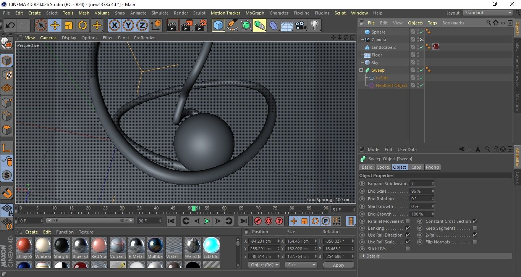Open the material manager Create menu

(32, 232)
